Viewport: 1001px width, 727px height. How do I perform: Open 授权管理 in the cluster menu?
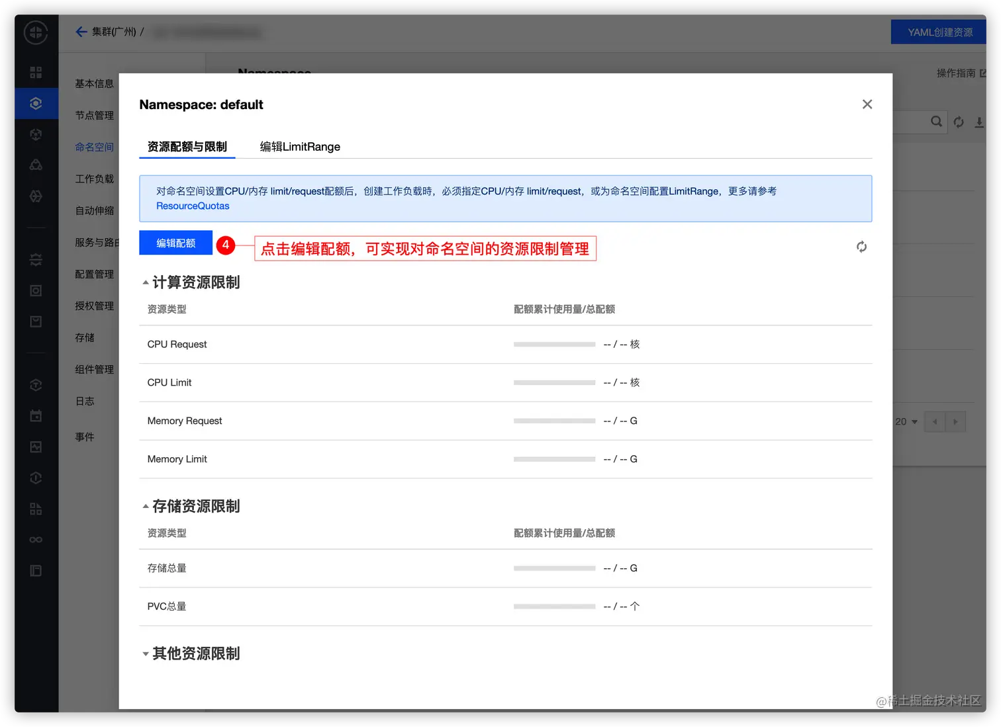95,306
